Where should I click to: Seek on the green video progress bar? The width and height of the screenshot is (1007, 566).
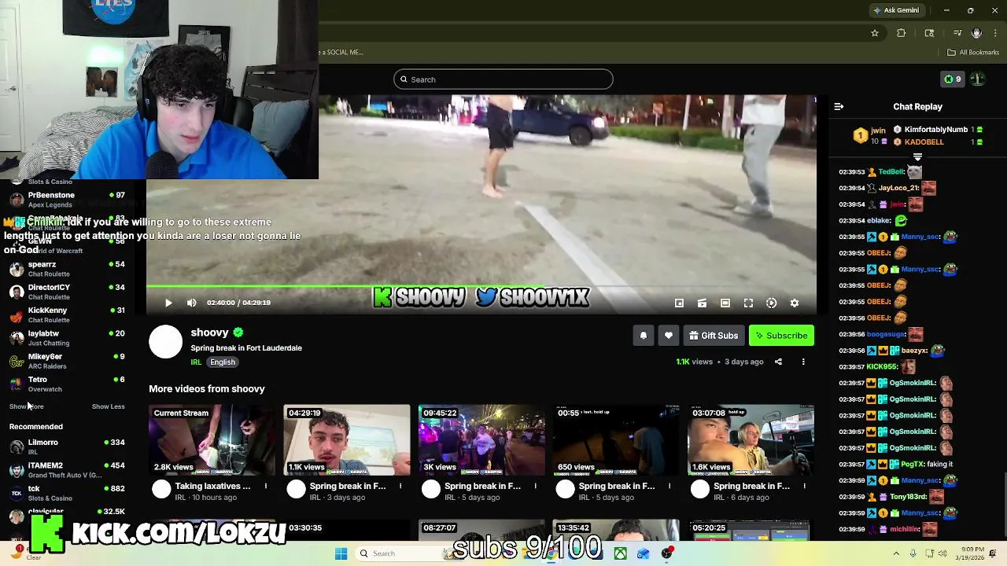point(481,288)
